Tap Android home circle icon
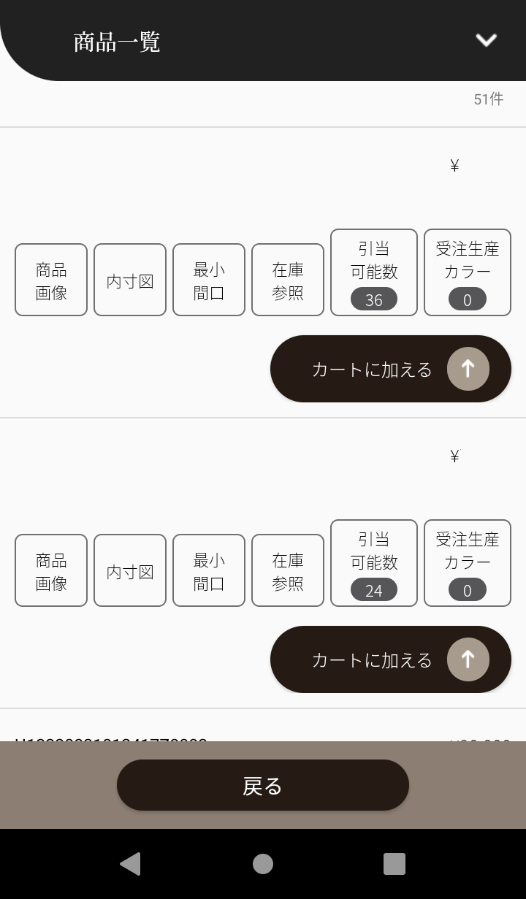The width and height of the screenshot is (526, 899). [x=263, y=864]
